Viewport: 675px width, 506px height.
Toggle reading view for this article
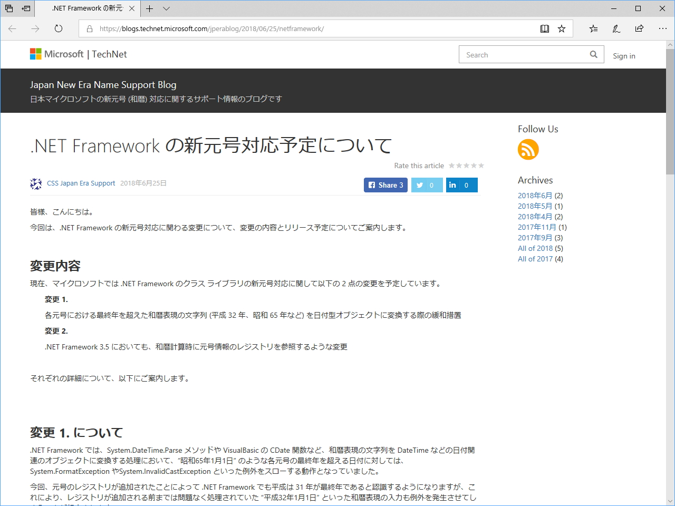(544, 28)
